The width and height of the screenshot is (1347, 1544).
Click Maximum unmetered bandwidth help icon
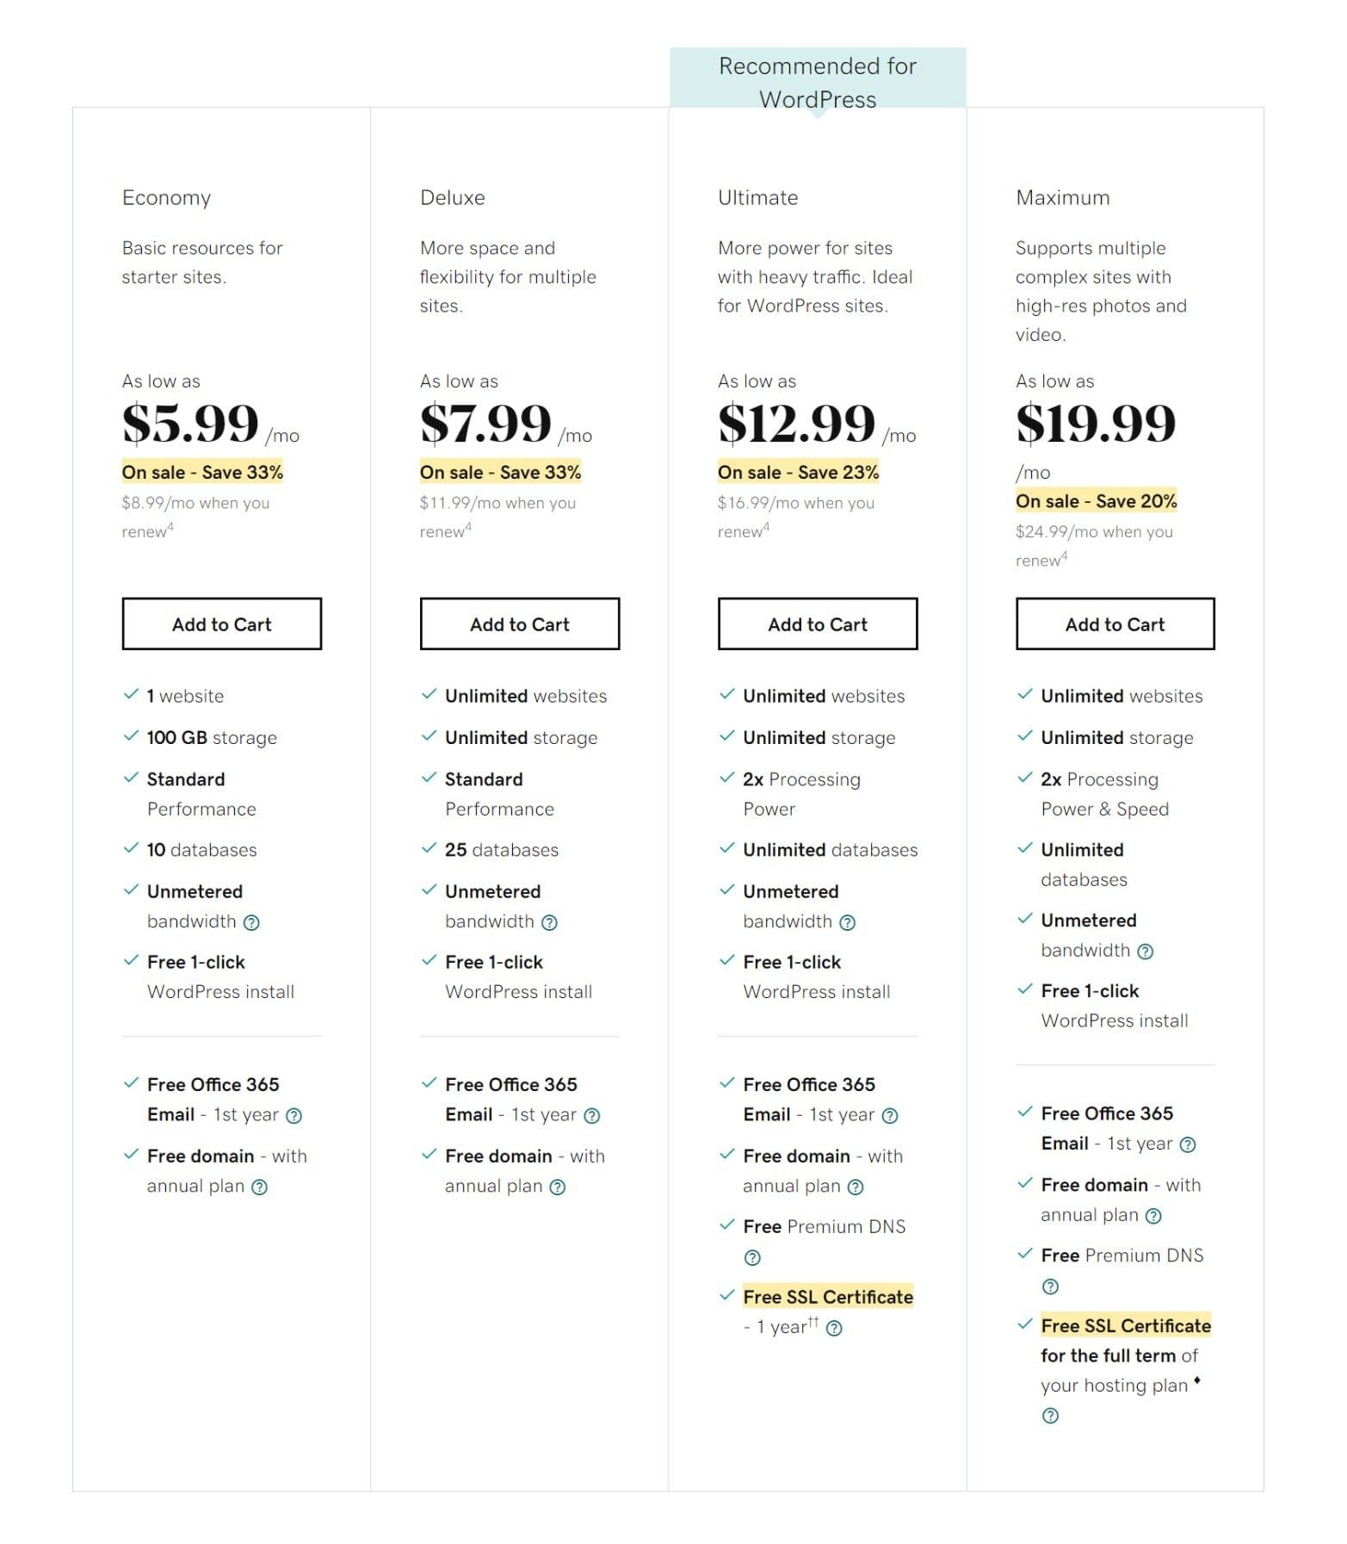tap(1145, 952)
